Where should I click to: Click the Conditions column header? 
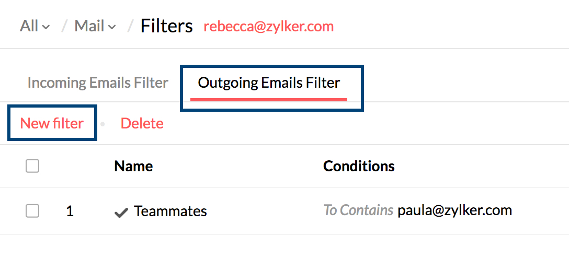pos(359,166)
